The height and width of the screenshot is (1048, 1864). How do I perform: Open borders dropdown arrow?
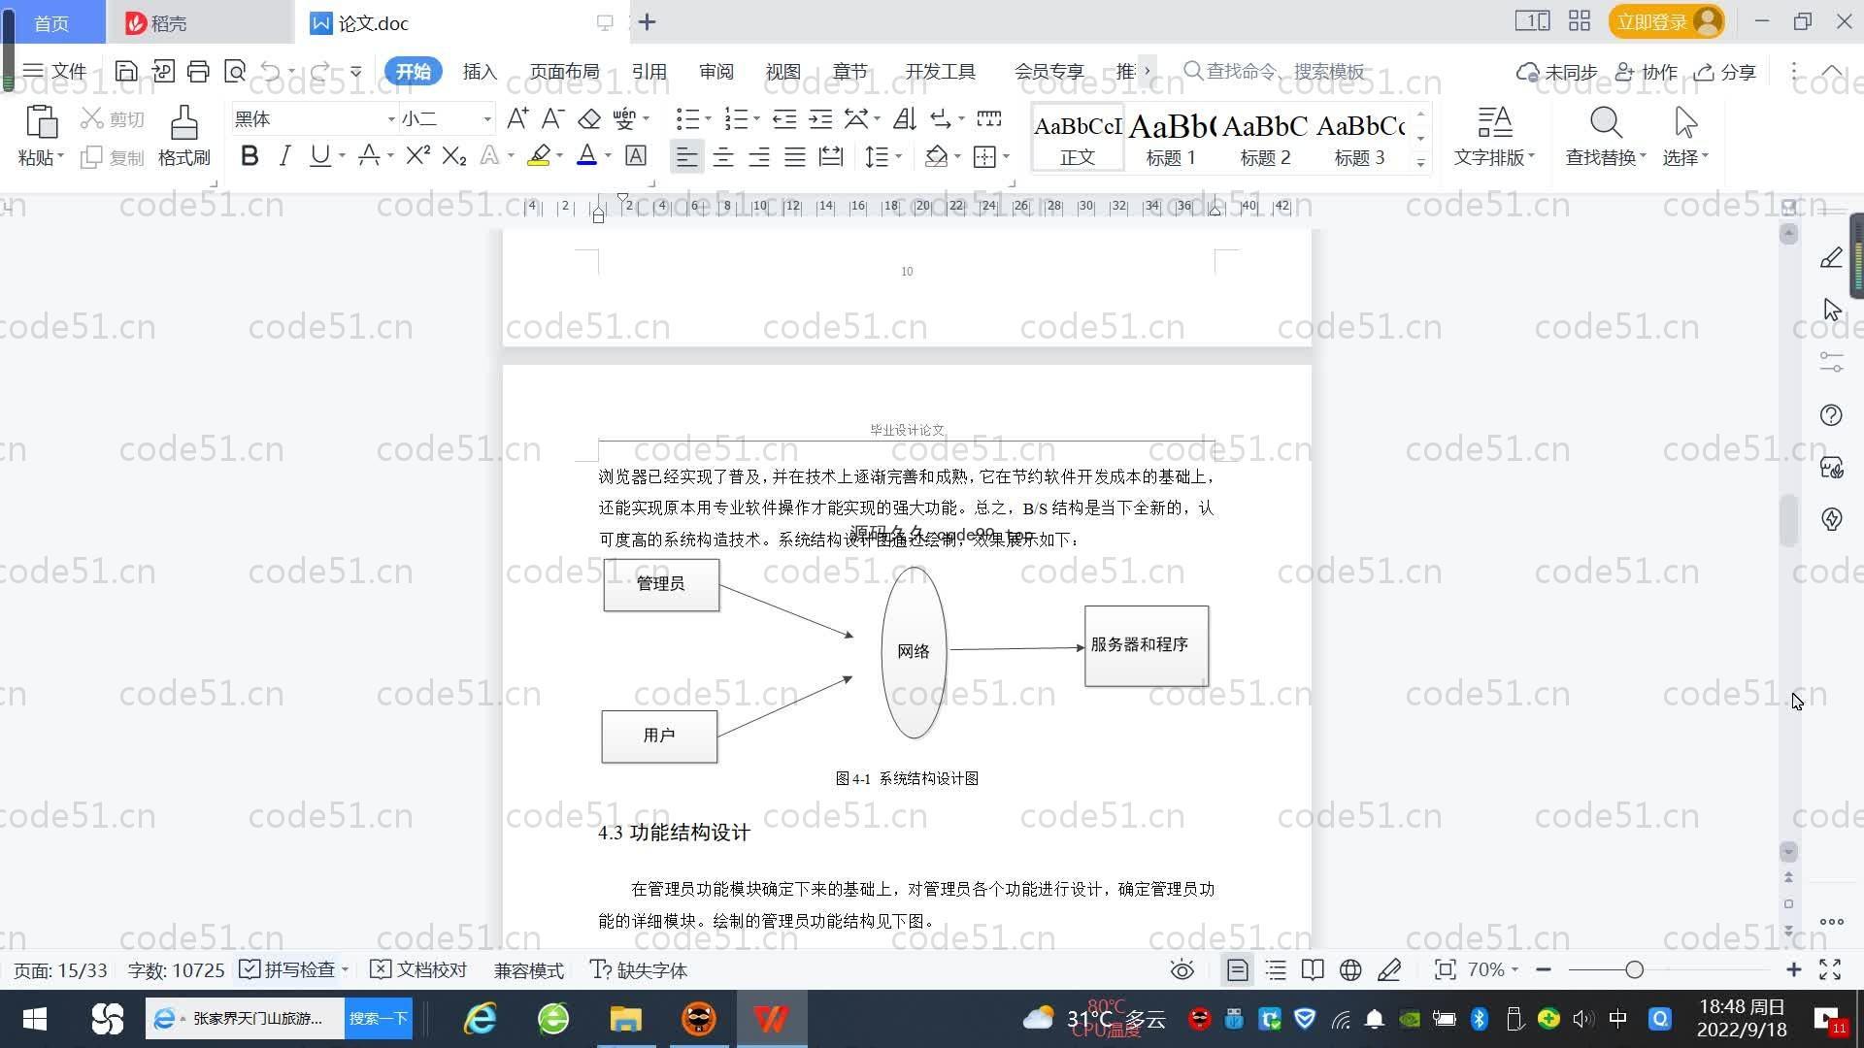(1006, 156)
